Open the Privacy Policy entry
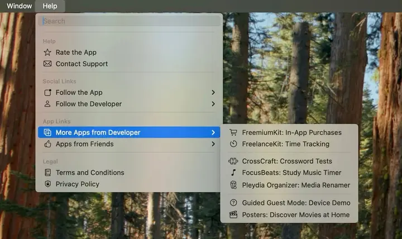 (x=129, y=184)
